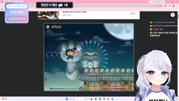The height and width of the screenshot is (101, 179).
Task: Click the balloon 50 per 1 banner
Action: coord(55,5)
